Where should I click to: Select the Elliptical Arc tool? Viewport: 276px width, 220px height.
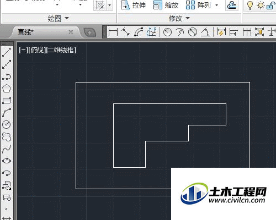pyautogui.click(x=7, y=173)
